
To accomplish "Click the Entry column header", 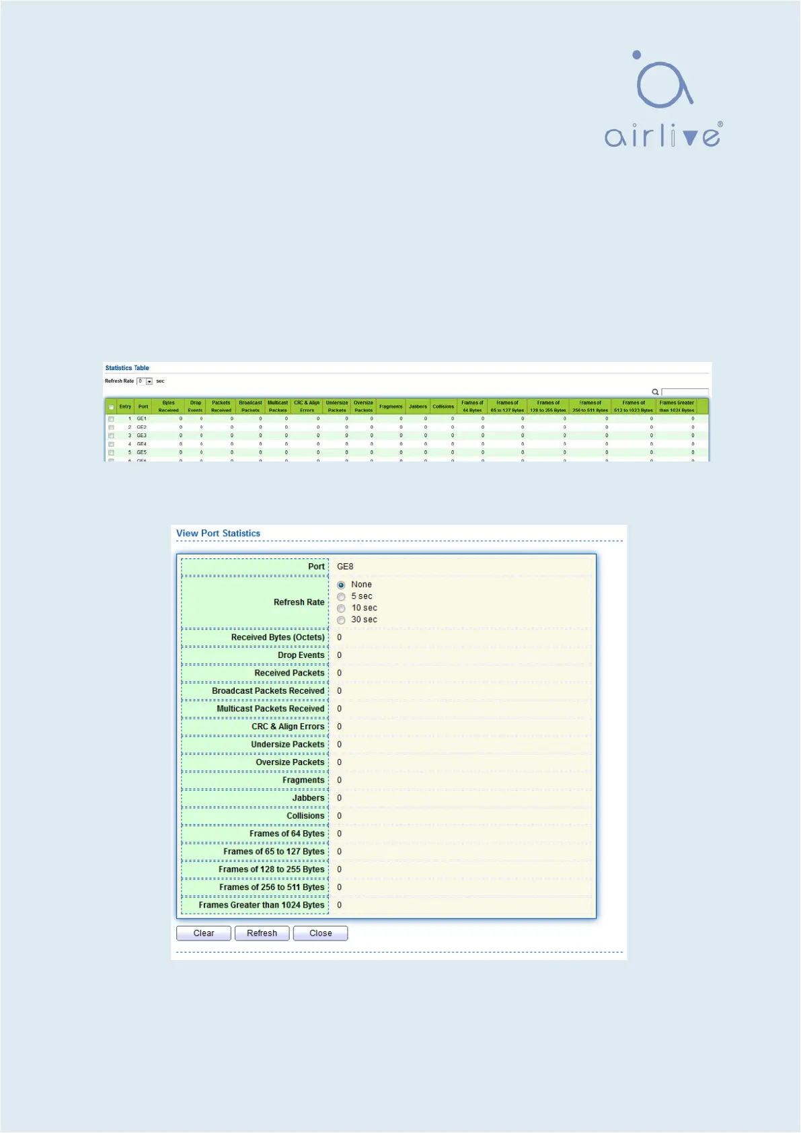I will tap(125, 406).
